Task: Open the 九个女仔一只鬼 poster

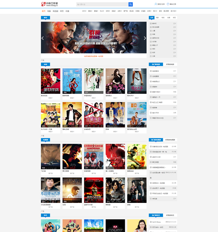Action: (x=50, y=115)
